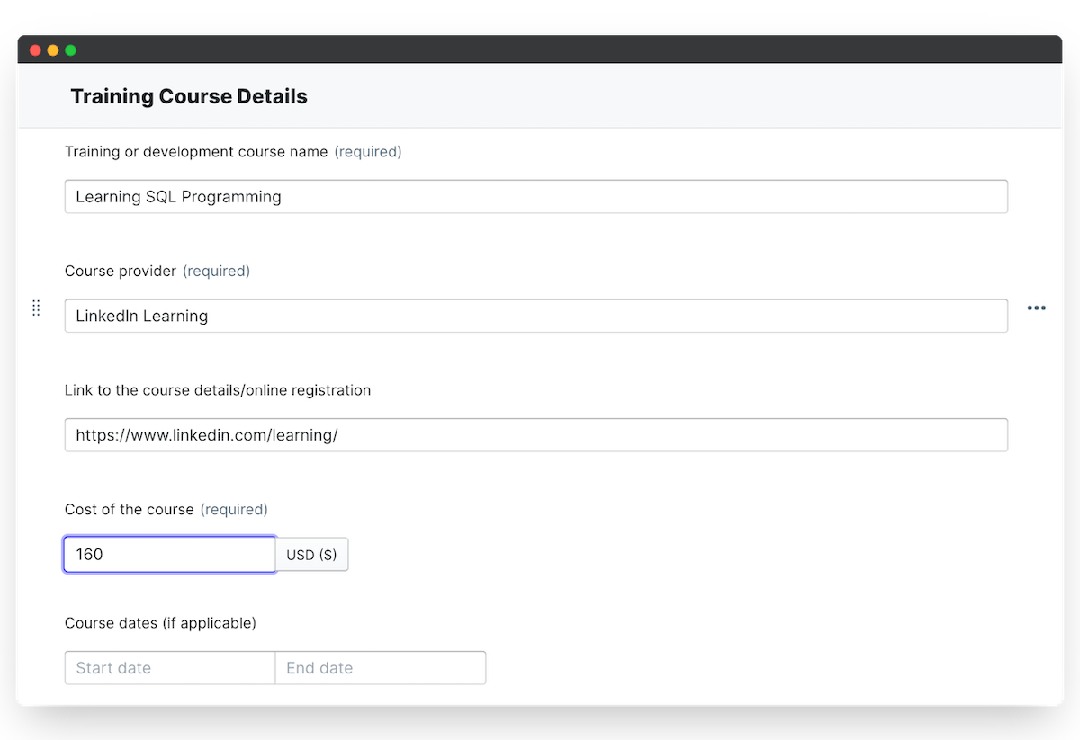
Task: Click the 'Training or development course name' label
Action: click(x=196, y=152)
